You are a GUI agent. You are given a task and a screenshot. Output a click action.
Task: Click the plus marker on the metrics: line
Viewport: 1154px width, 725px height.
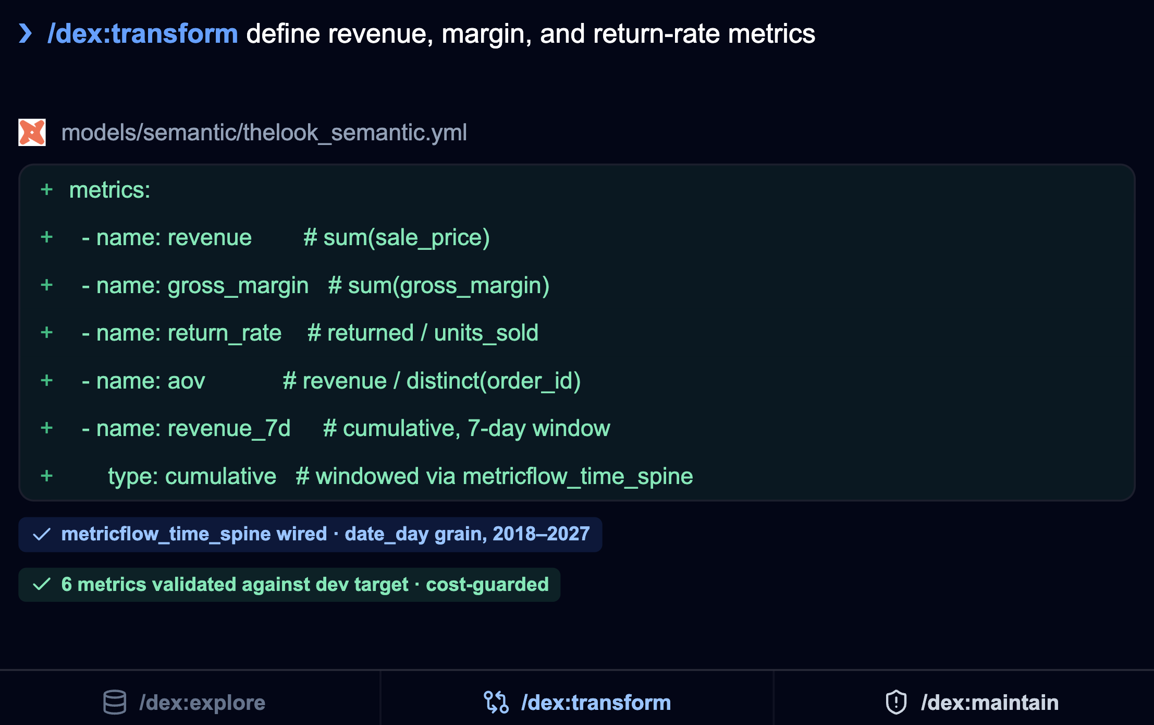pyautogui.click(x=47, y=190)
